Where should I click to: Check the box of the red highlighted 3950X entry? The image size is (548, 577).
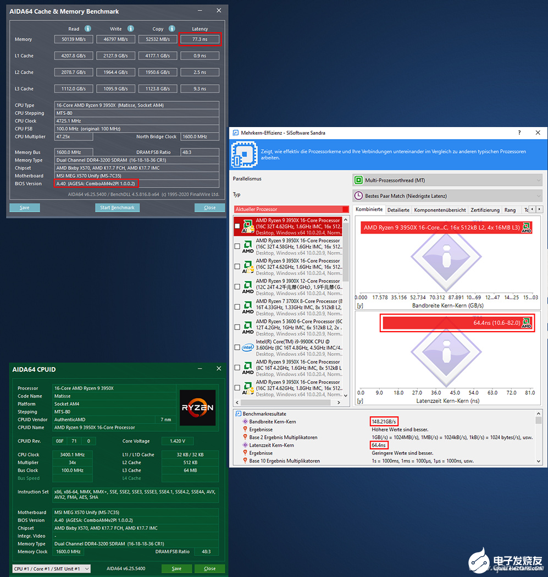click(x=237, y=226)
